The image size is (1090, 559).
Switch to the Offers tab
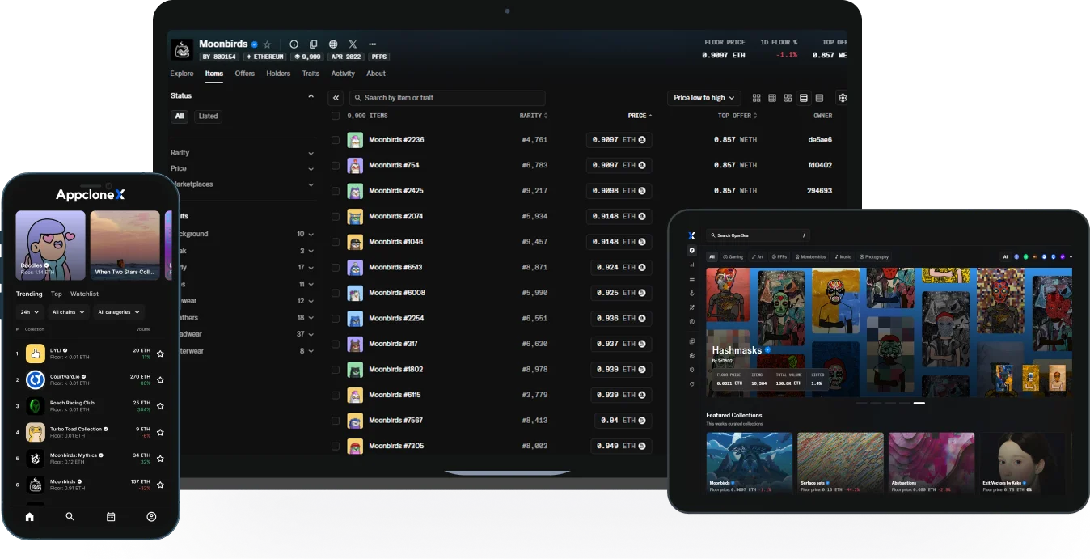tap(245, 74)
